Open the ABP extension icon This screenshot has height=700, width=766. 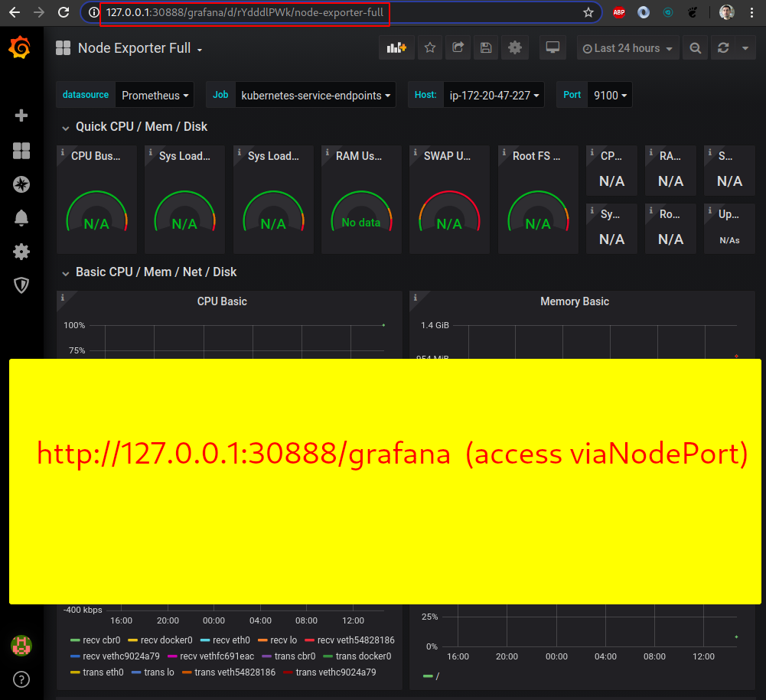619,12
